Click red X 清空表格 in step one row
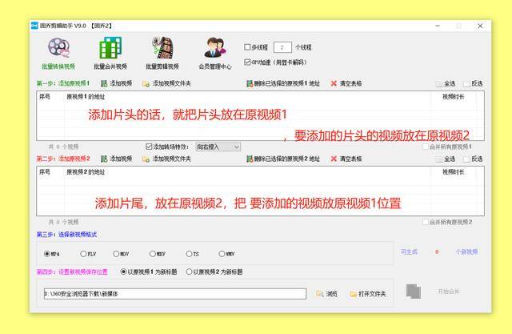 (334, 83)
